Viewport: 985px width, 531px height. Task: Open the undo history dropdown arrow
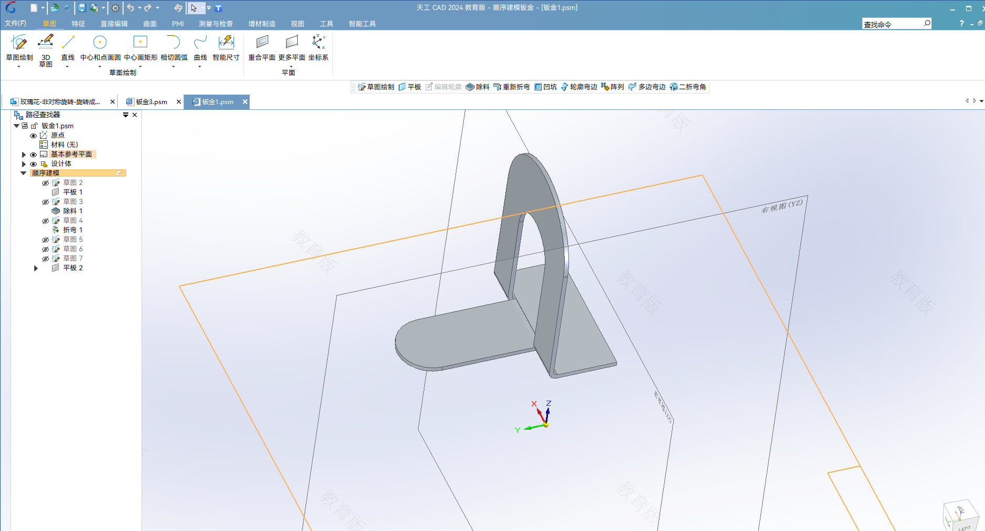pyautogui.click(x=139, y=8)
